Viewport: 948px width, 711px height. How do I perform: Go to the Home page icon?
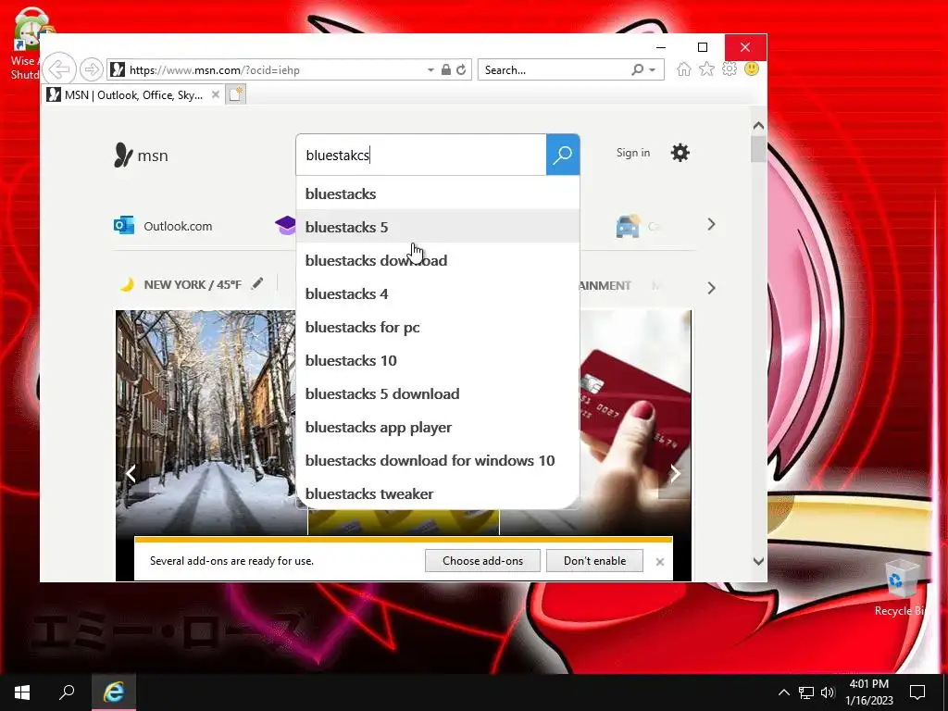684,69
